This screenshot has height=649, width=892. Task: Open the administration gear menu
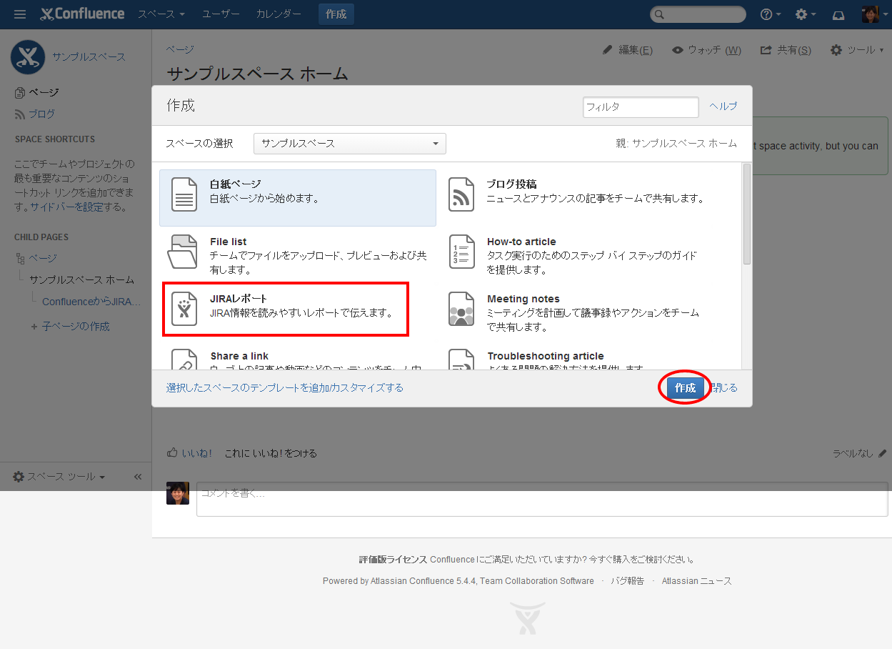point(806,14)
